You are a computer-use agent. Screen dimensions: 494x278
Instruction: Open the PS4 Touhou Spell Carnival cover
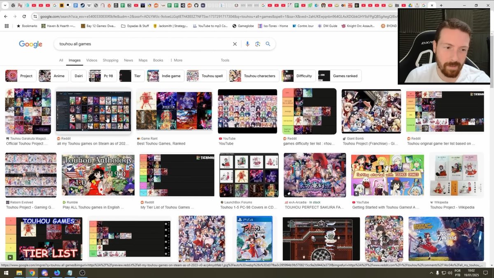coord(254,239)
